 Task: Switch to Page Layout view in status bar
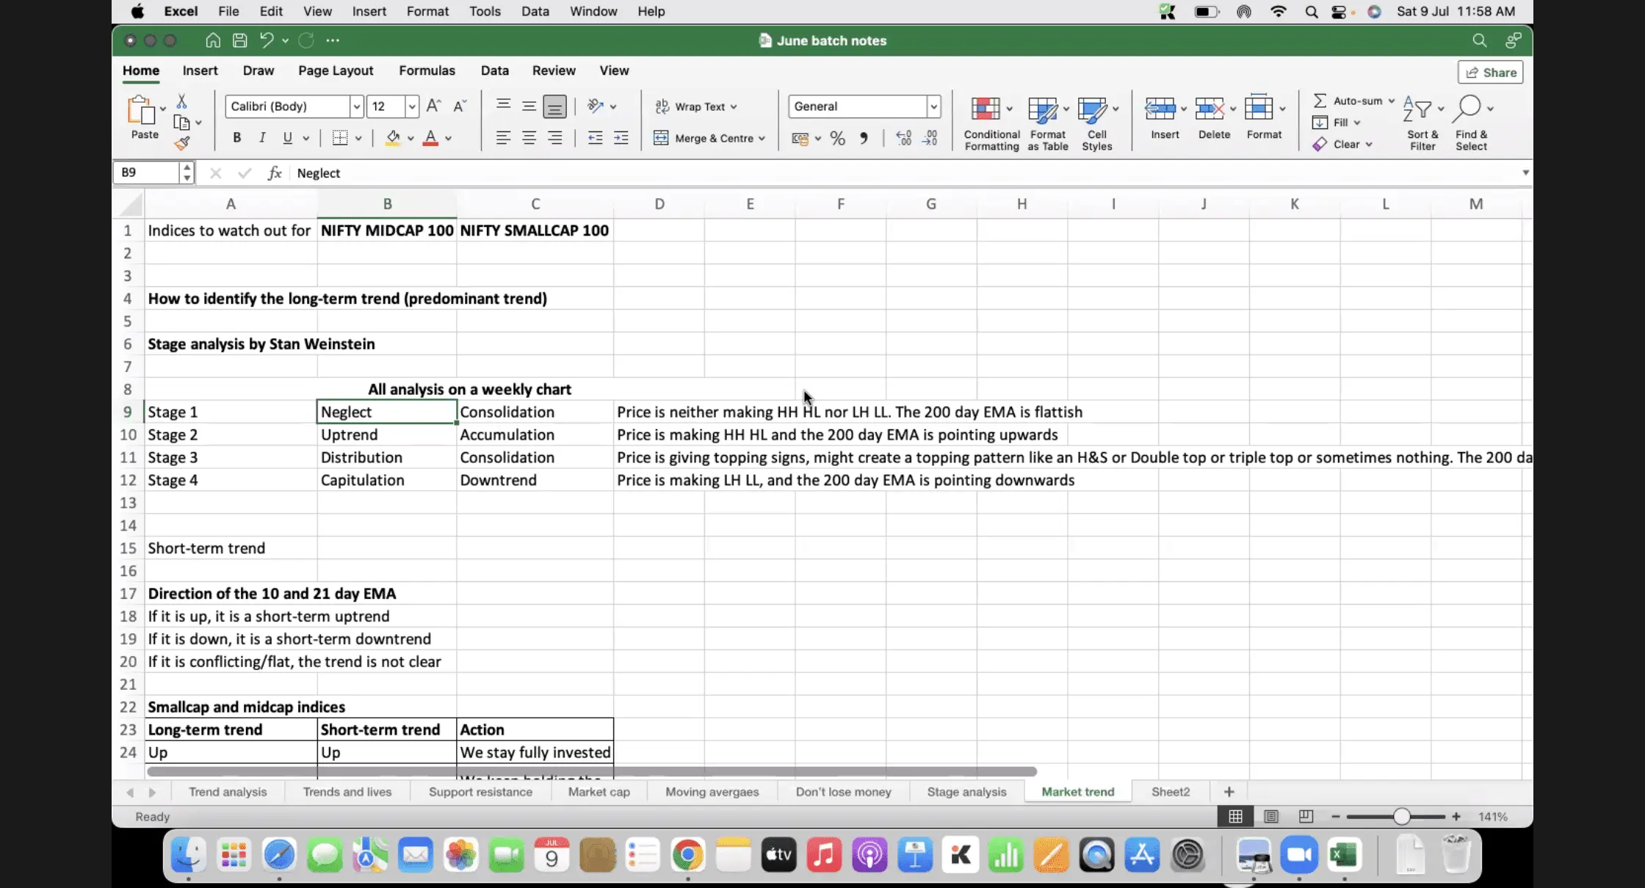click(x=1271, y=817)
